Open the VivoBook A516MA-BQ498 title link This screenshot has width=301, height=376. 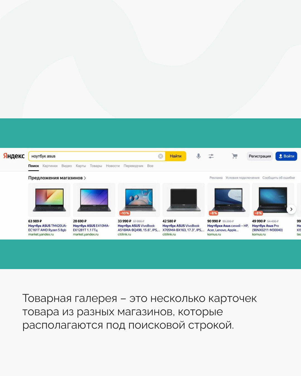click(x=139, y=228)
